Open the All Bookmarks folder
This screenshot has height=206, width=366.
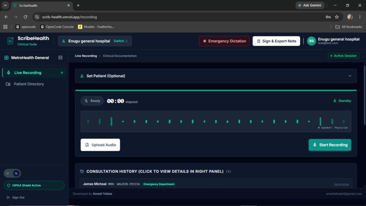[x=349, y=27]
